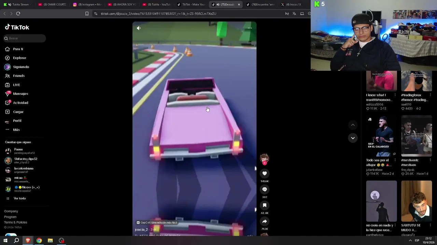The image size is (437, 245).
Task: Open the comments bubble showing 597
Action: (x=265, y=190)
